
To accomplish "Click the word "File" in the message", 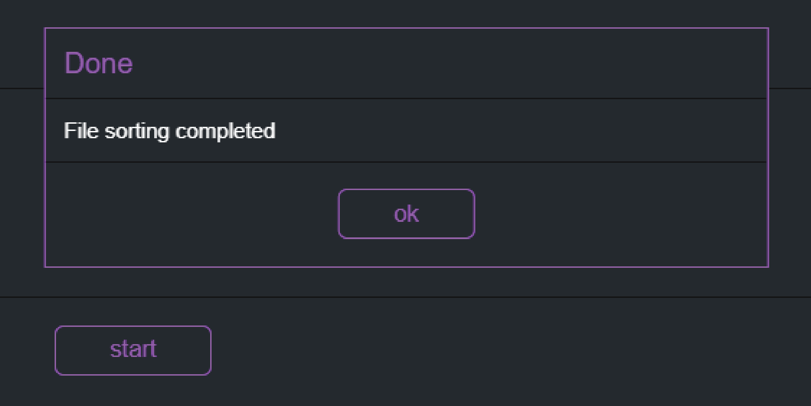I will pos(81,131).
